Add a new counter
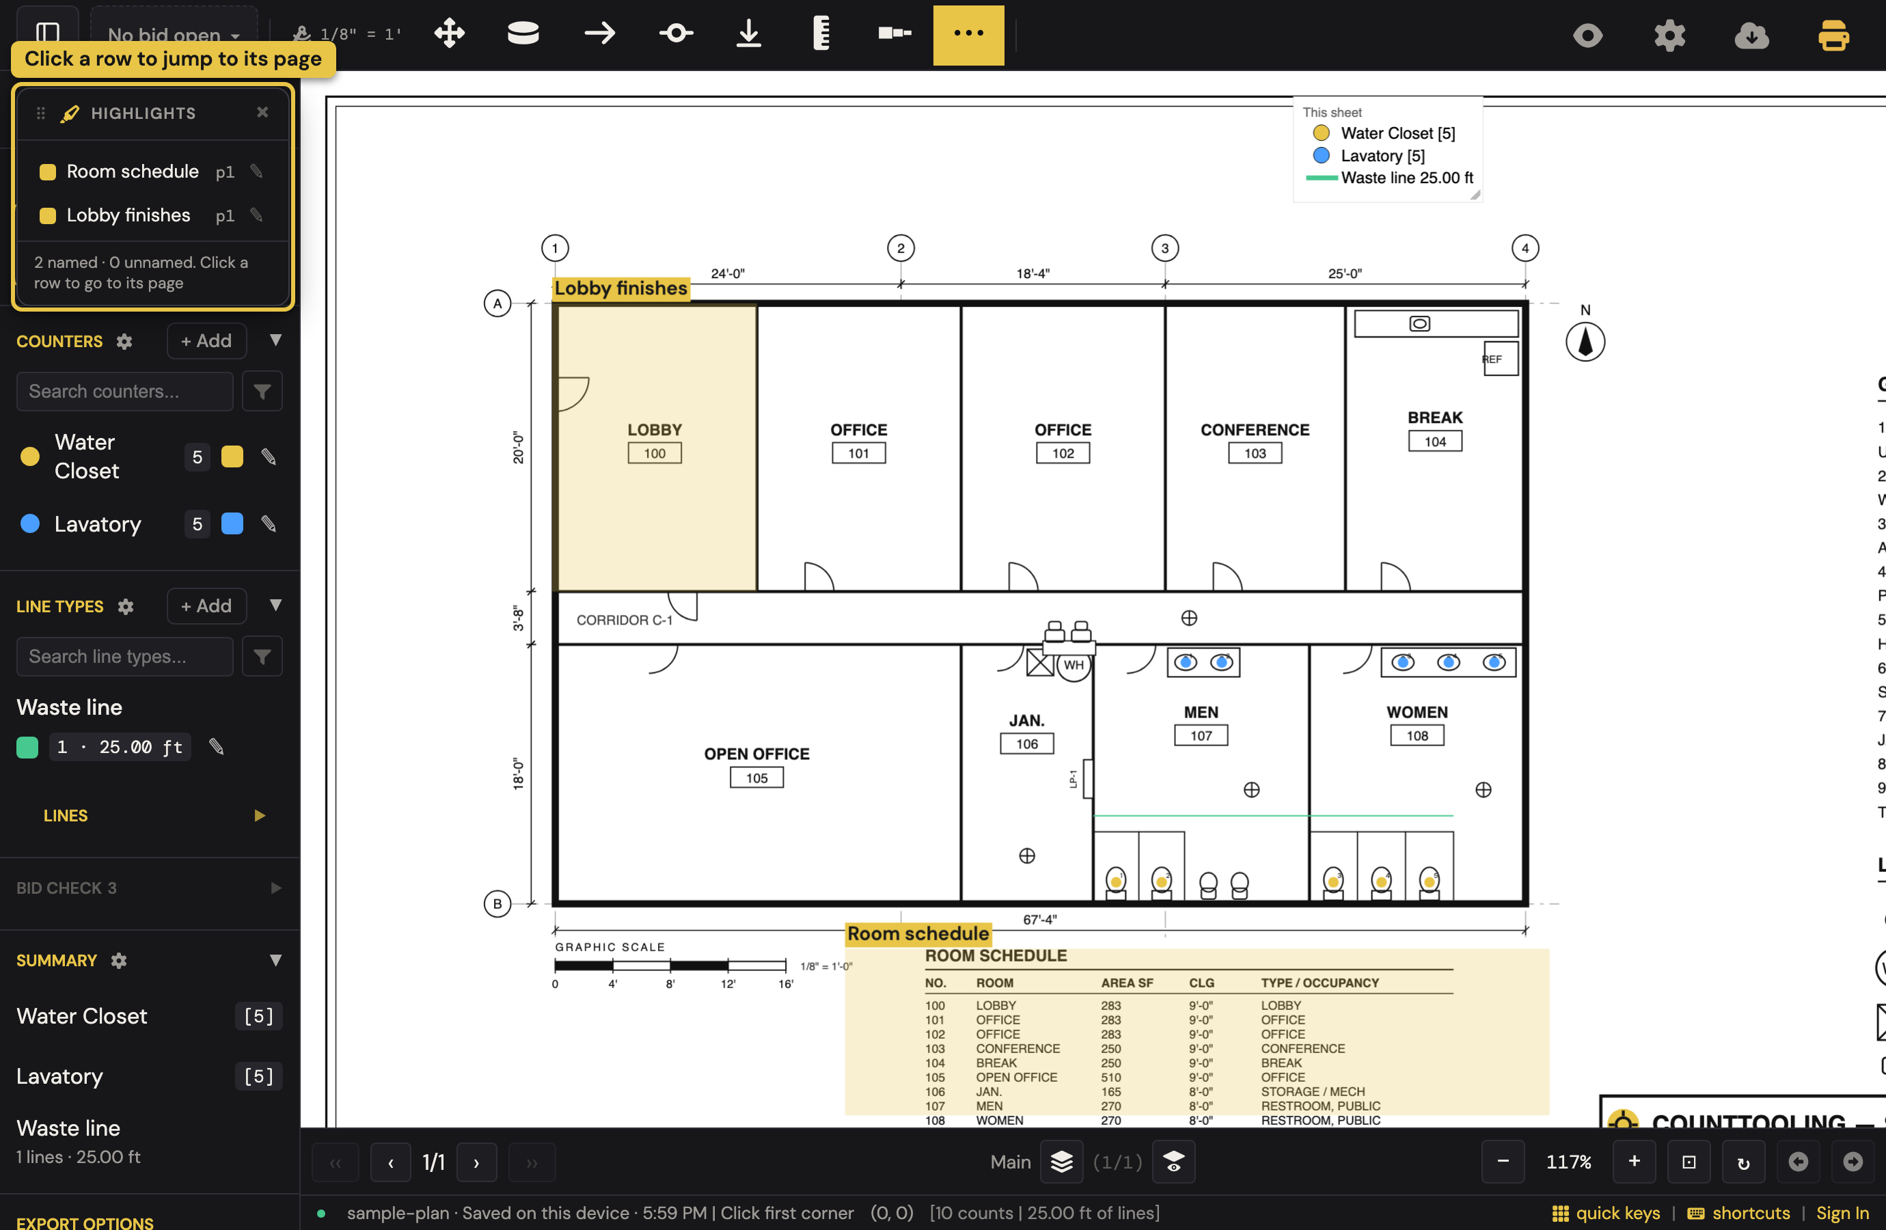The image size is (1886, 1230). [206, 341]
